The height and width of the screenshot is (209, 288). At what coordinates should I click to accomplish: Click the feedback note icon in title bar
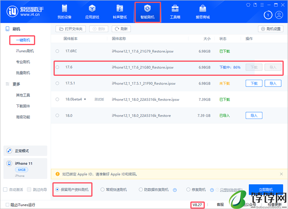(255, 5)
